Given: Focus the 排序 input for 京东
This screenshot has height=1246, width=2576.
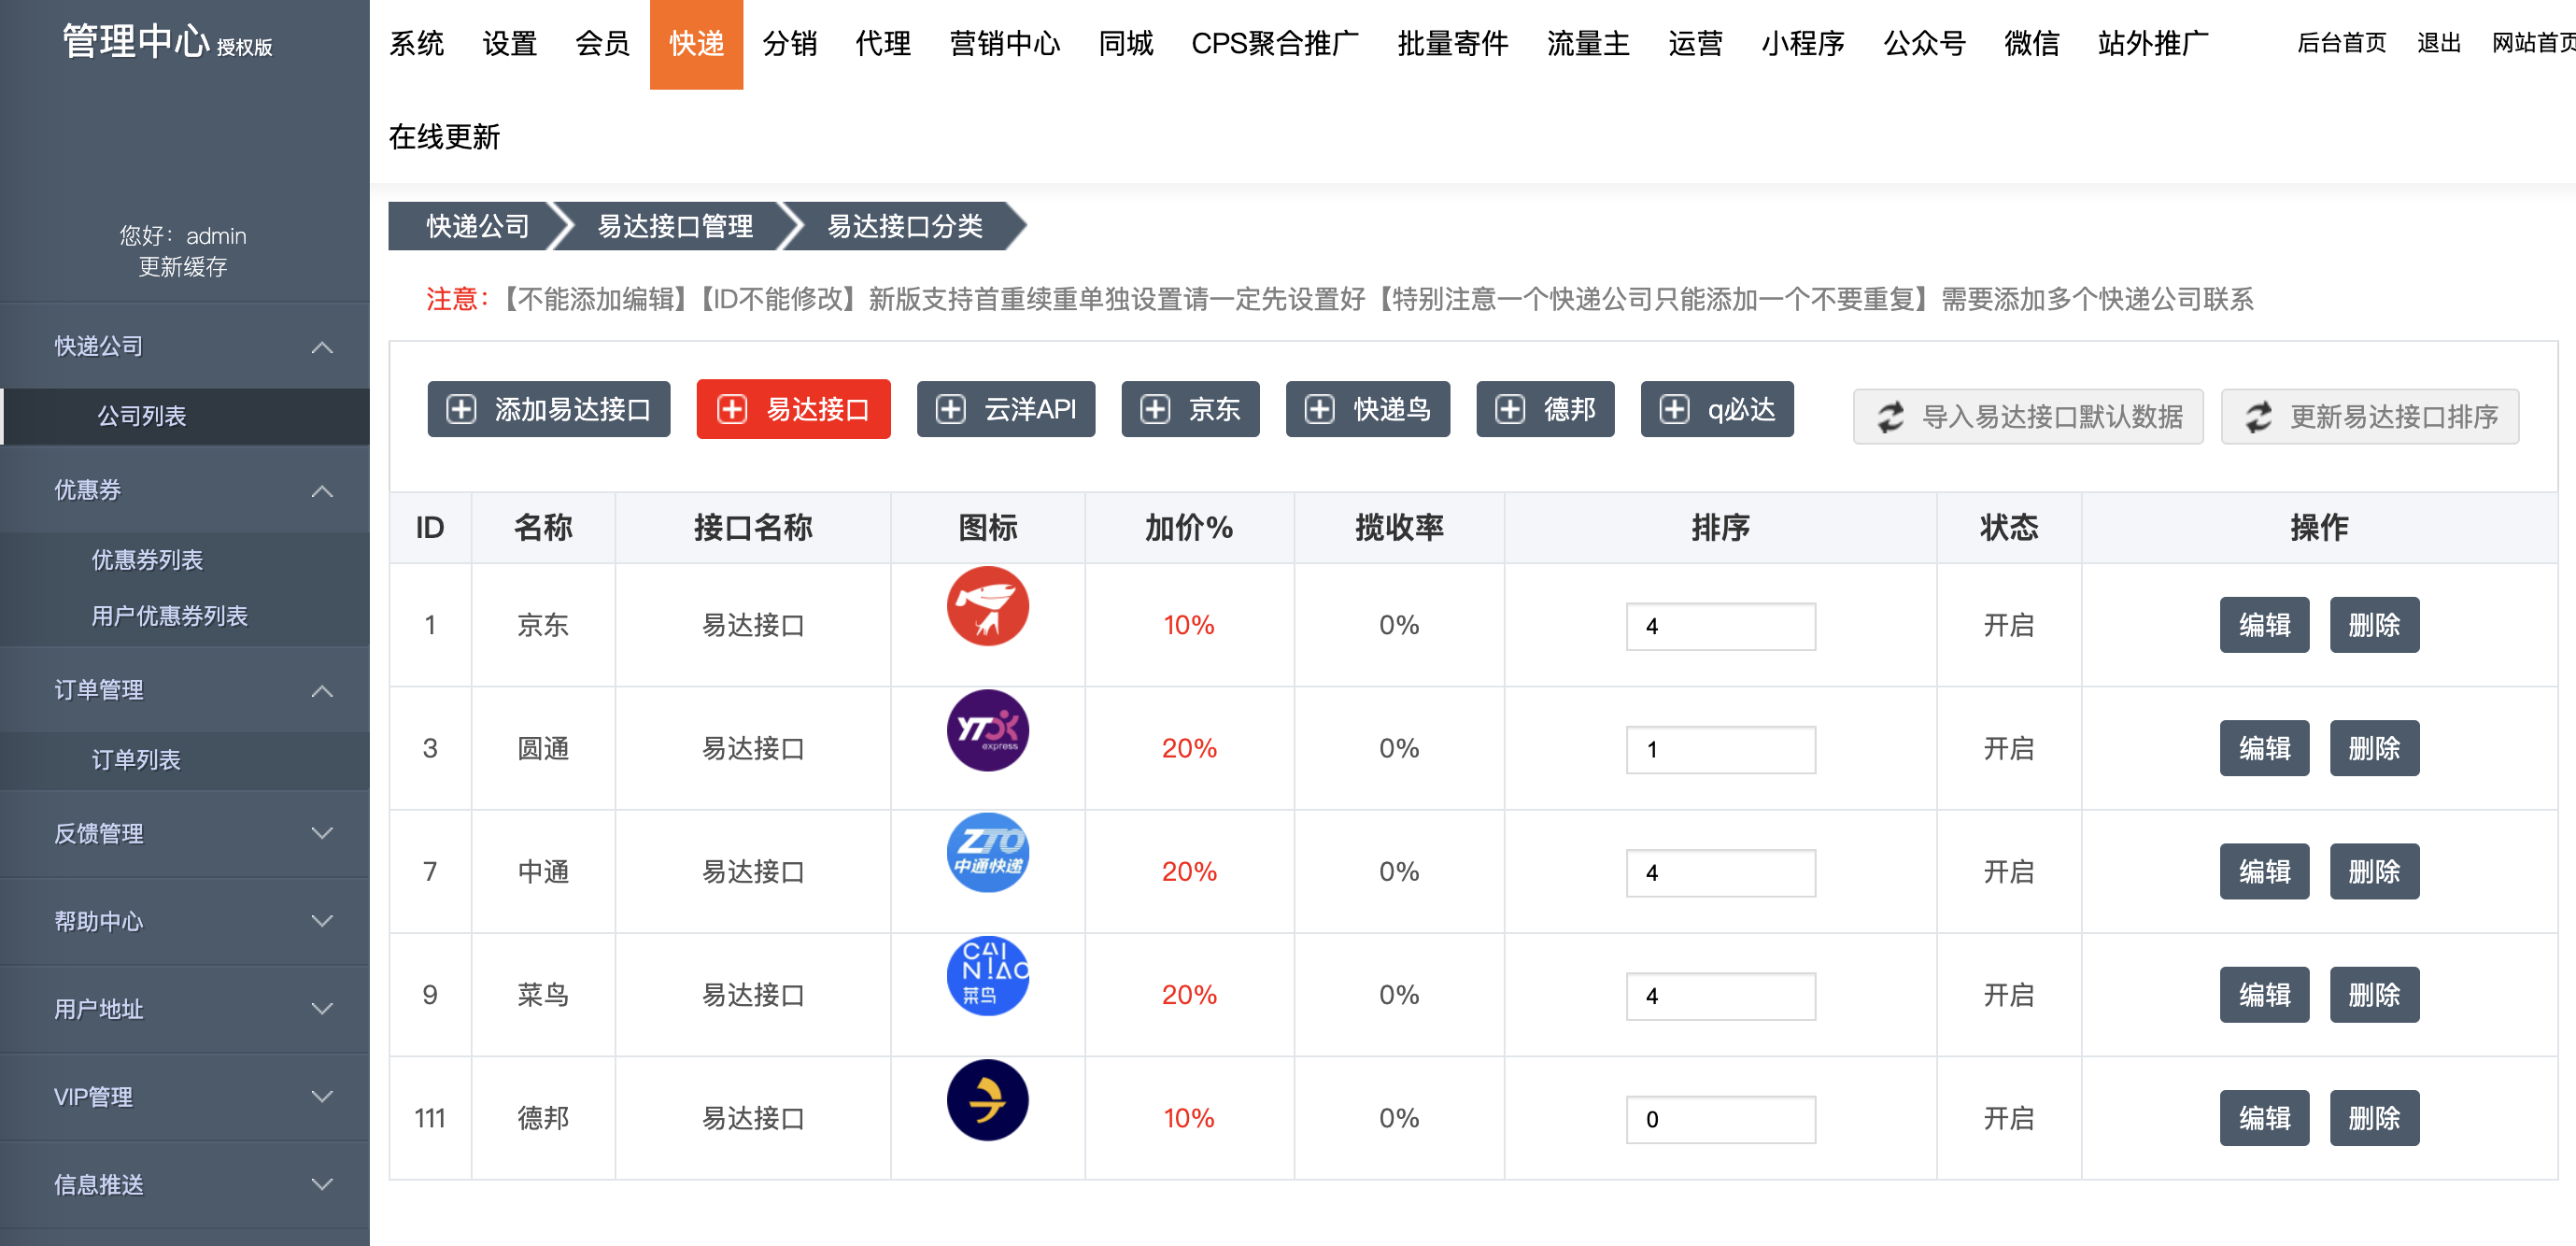Looking at the screenshot, I should pyautogui.click(x=1720, y=626).
